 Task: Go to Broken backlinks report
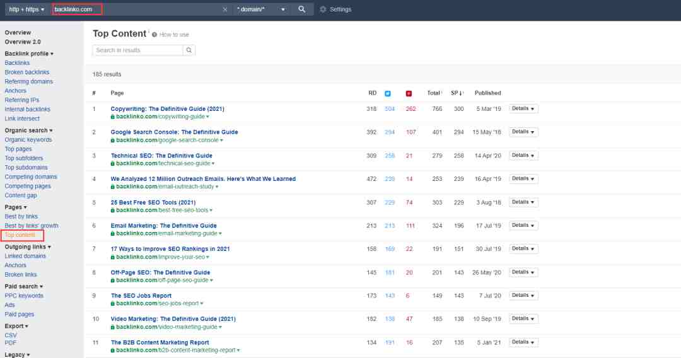coord(27,72)
